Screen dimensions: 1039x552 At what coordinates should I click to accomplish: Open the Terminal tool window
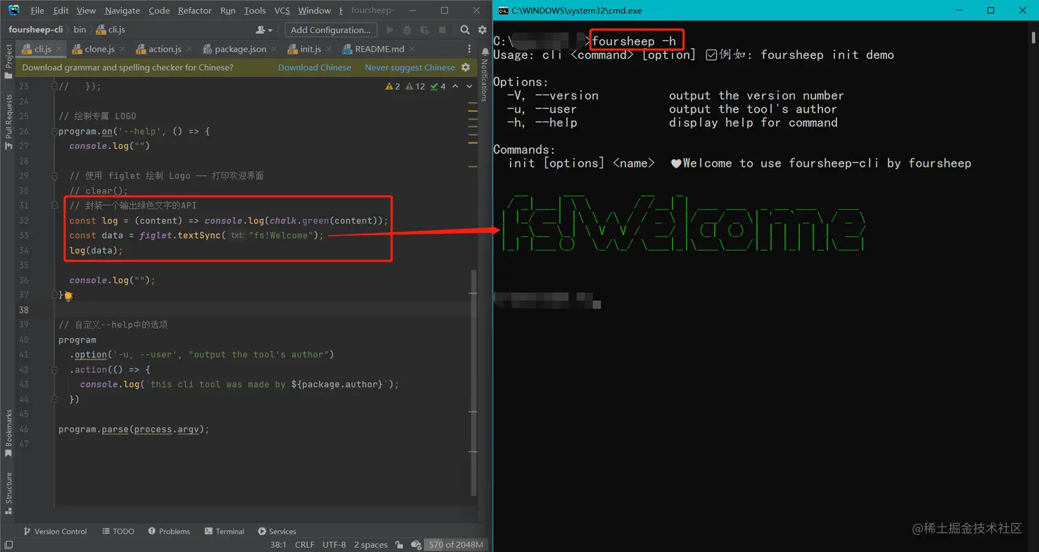pos(224,531)
